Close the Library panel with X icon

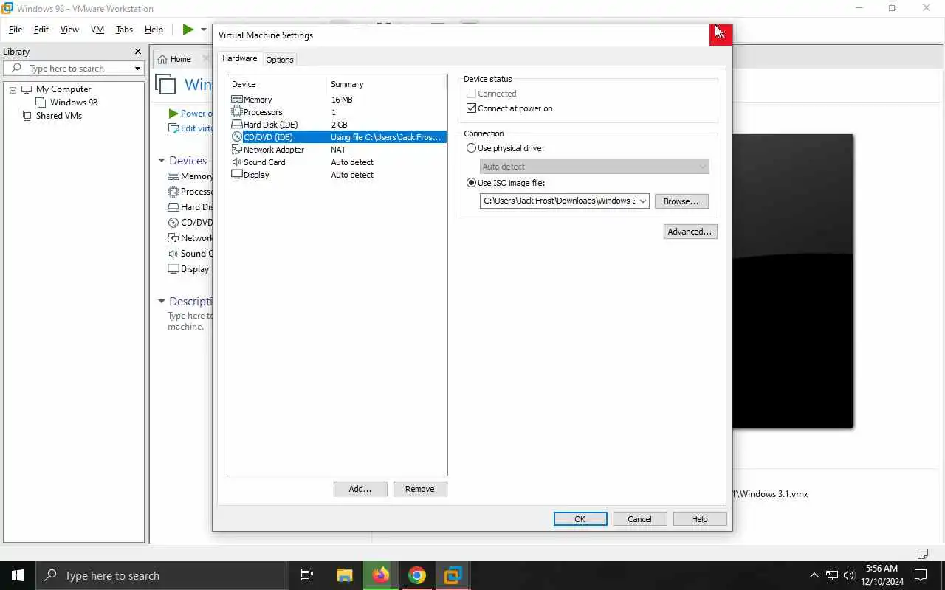coord(137,52)
